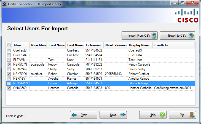Click the ONA3569 alias cell
Image resolution: width=201 pixels, height=124 pixels.
(21, 88)
